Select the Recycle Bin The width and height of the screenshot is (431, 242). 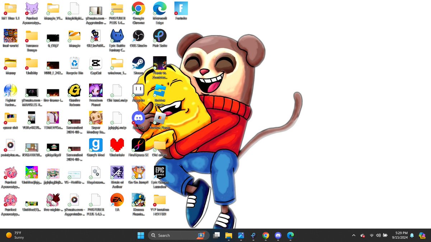coord(74,66)
